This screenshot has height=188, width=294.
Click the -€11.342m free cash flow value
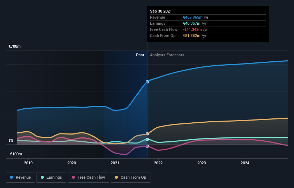click(x=192, y=29)
